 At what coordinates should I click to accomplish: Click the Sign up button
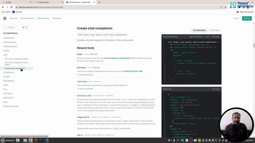[x=247, y=18]
